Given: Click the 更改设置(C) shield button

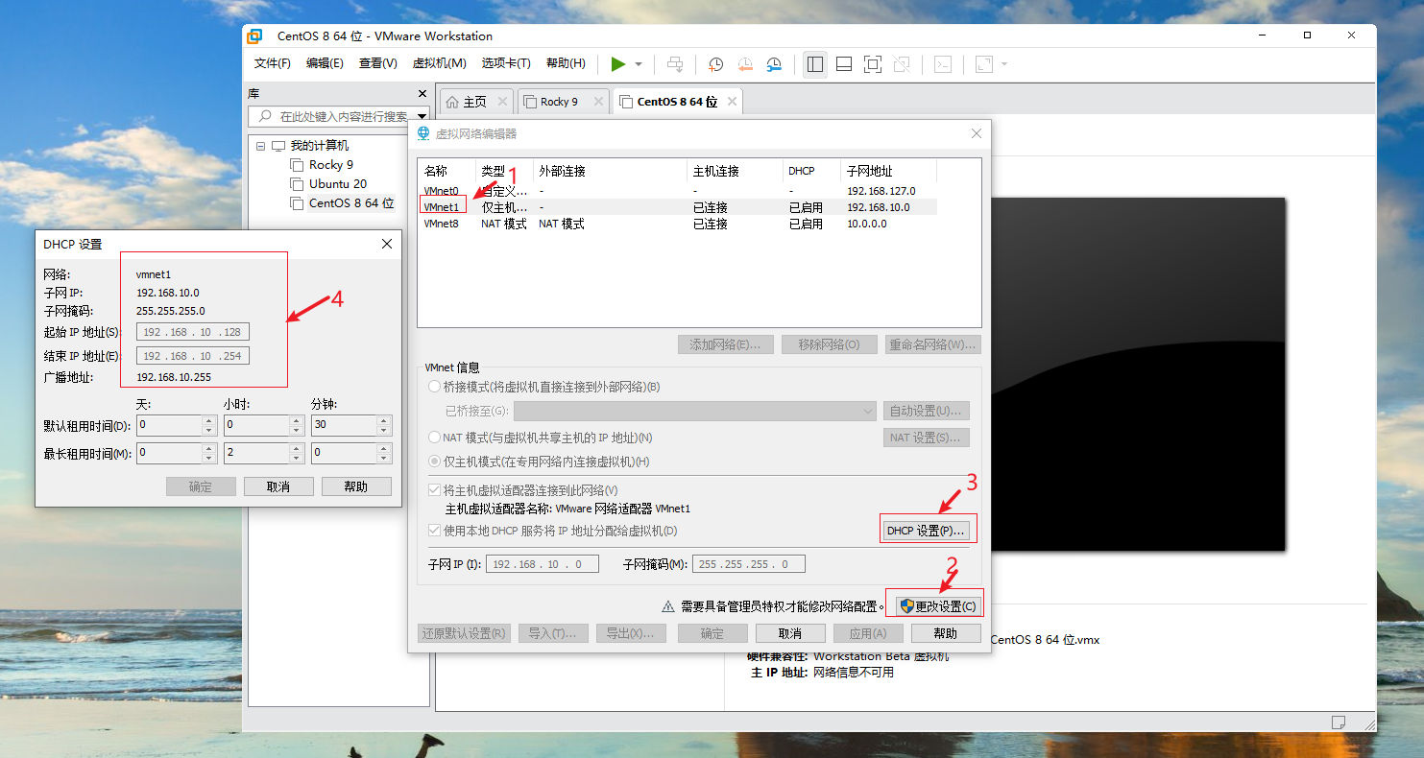Looking at the screenshot, I should pos(937,606).
